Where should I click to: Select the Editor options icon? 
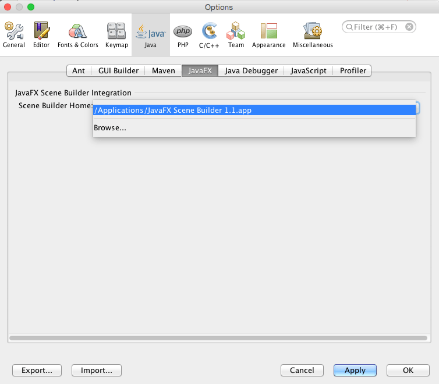coord(41,35)
